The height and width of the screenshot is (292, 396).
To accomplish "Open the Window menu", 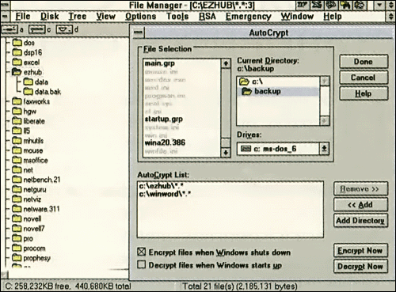I will tap(297, 17).
